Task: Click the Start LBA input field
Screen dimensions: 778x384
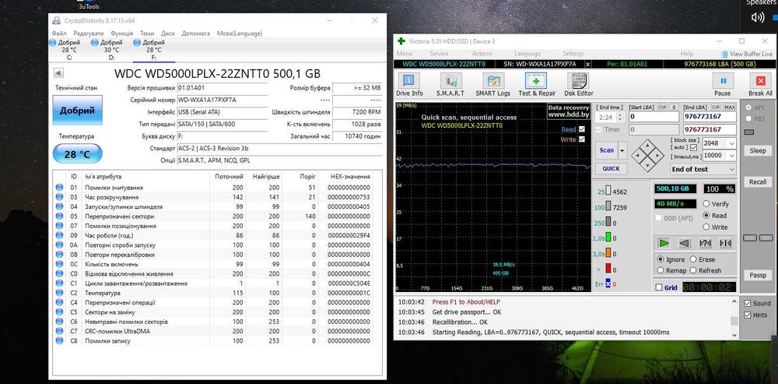Action: pyautogui.click(x=654, y=117)
